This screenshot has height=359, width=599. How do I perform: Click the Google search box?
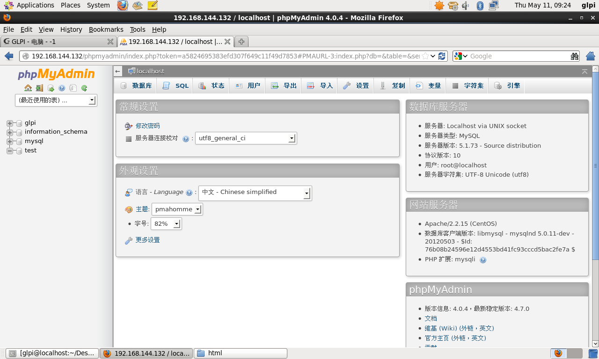pyautogui.click(x=519, y=56)
